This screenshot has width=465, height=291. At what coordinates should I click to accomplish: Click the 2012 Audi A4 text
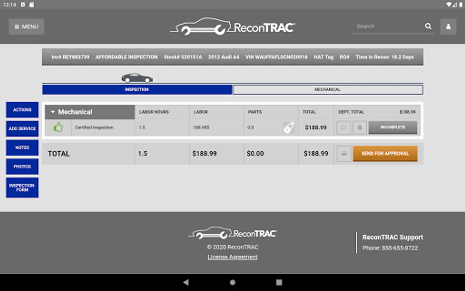224,57
